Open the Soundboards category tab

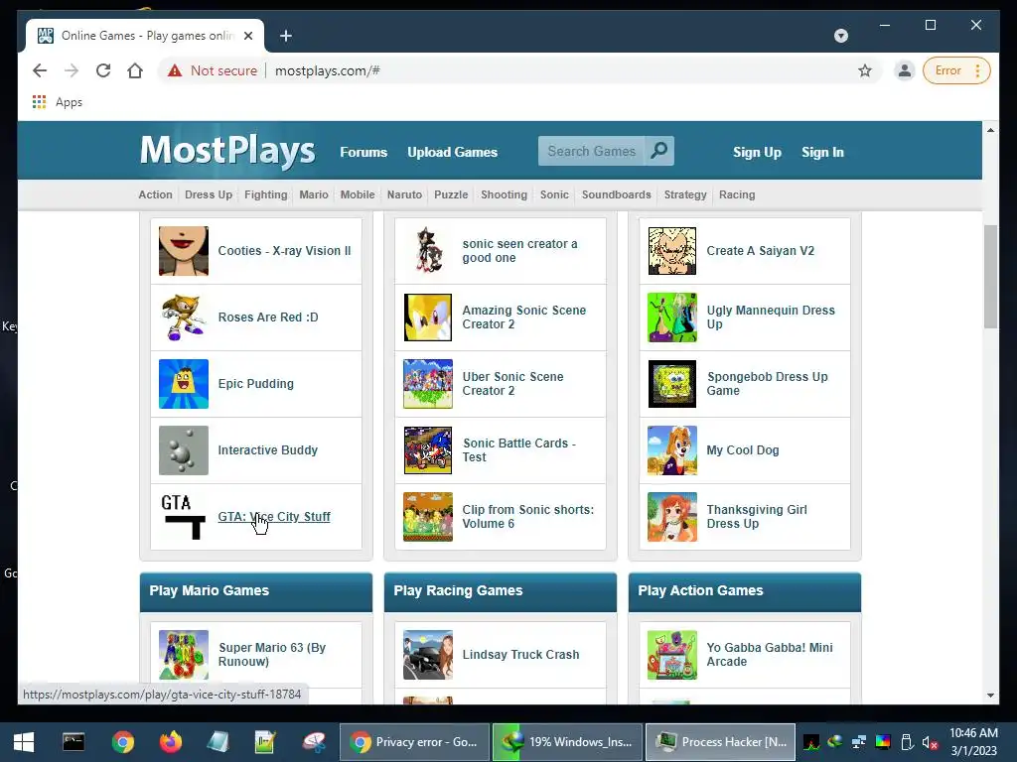616,194
